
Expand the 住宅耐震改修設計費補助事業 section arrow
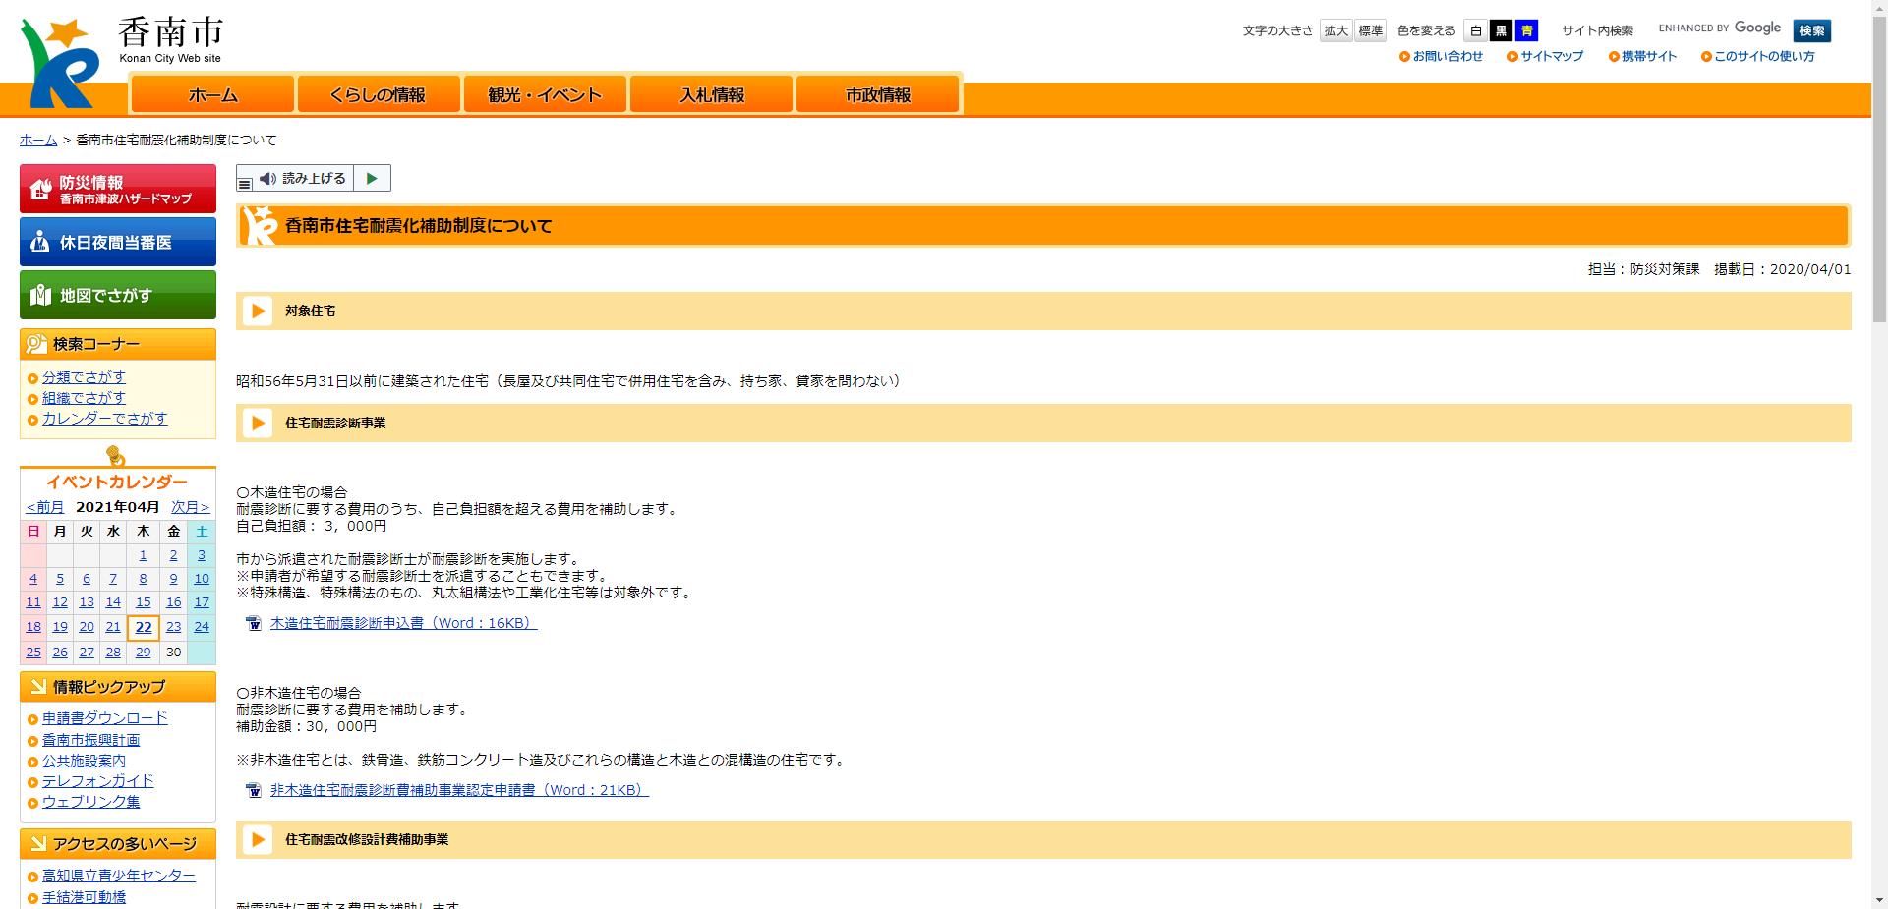point(258,839)
